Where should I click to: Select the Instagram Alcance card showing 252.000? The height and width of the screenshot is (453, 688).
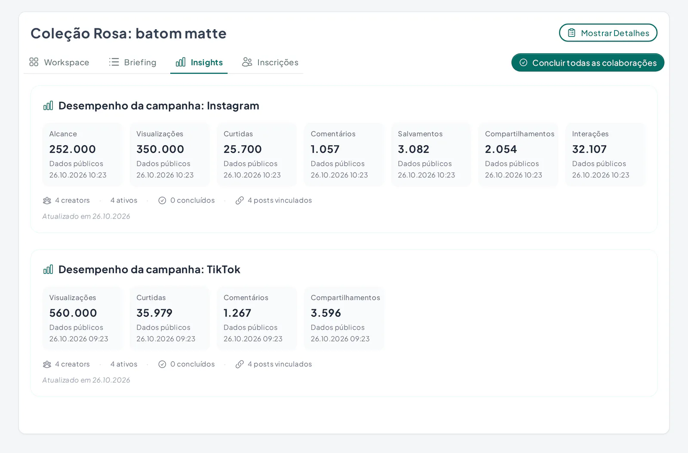[83, 155]
